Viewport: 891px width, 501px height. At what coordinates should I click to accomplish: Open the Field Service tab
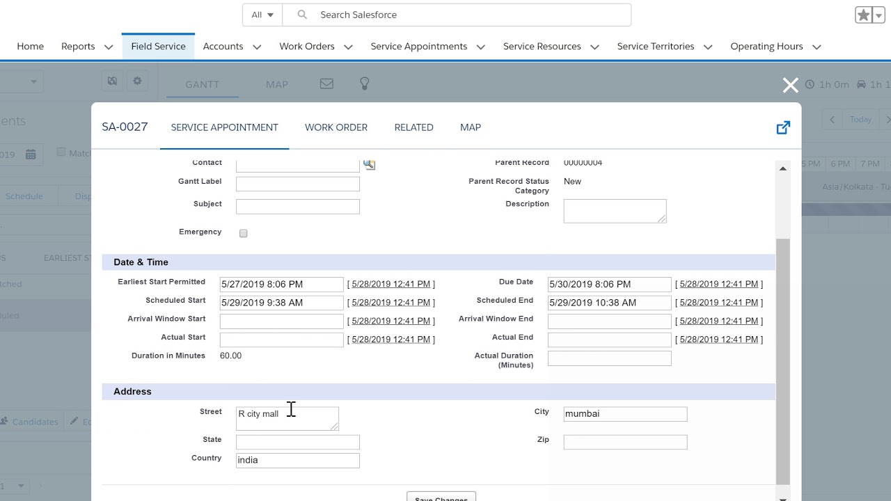coord(158,47)
